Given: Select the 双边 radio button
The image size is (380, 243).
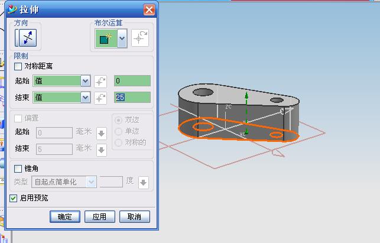Looking at the screenshot, I should 118,120.
